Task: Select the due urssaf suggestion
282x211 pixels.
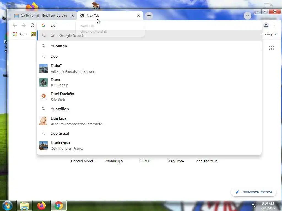Action: click(149, 133)
